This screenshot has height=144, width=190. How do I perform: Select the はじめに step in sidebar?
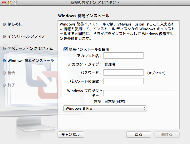pos(15,24)
